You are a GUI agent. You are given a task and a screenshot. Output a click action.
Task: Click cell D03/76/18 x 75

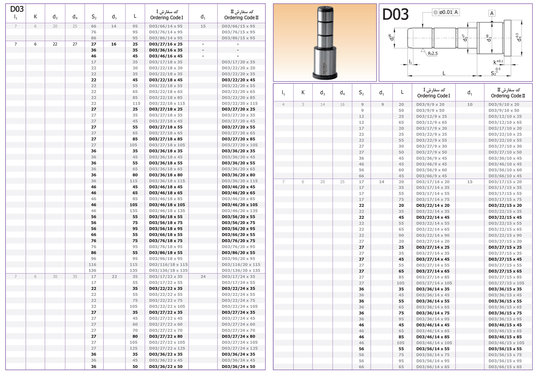[166, 241]
